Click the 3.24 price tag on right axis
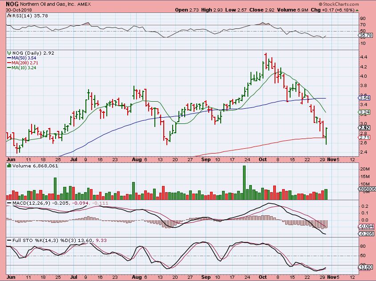 click(x=364, y=112)
